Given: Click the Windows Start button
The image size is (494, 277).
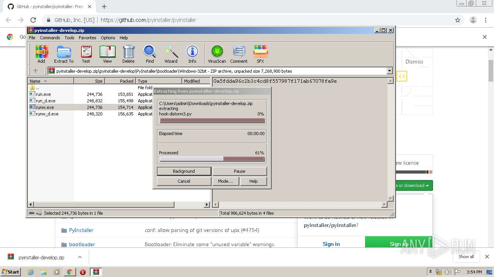Looking at the screenshot, I should 11,272.
